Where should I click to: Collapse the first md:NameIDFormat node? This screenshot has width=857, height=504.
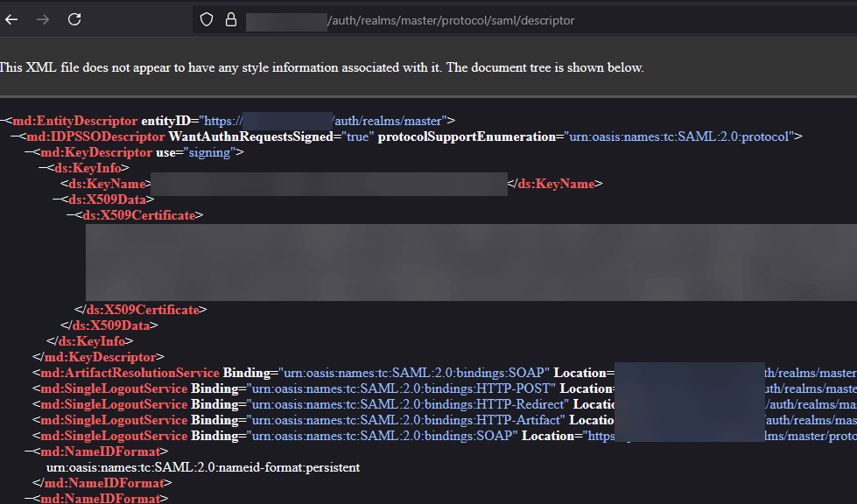[28, 451]
